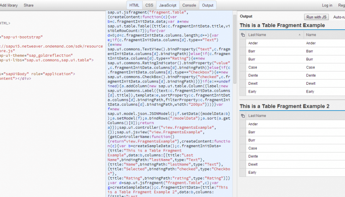Click the "sap-ui-bootstrap" text in HTML panel

(x=22, y=37)
